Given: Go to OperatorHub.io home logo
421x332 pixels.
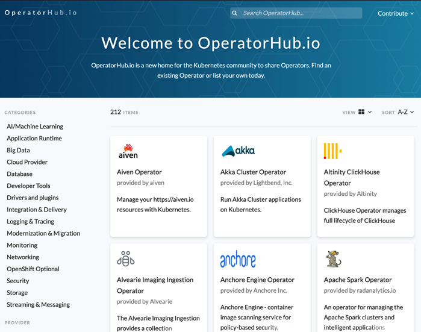Looking at the screenshot, I should pyautogui.click(x=40, y=13).
